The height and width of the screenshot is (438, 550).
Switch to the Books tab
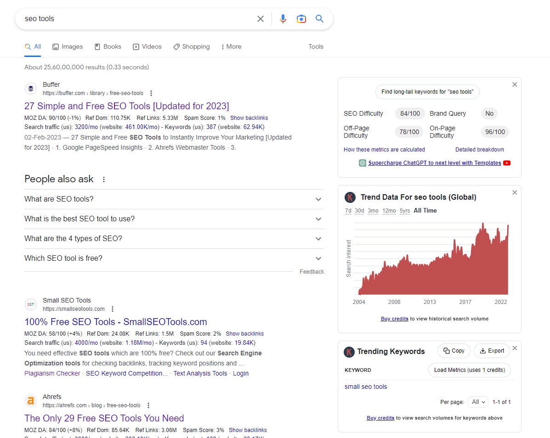coord(108,47)
